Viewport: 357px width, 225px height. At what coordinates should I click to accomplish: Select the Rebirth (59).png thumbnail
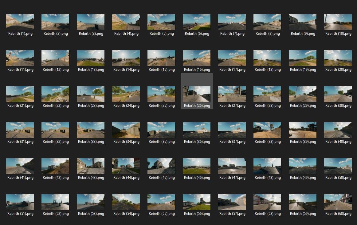[303, 202]
